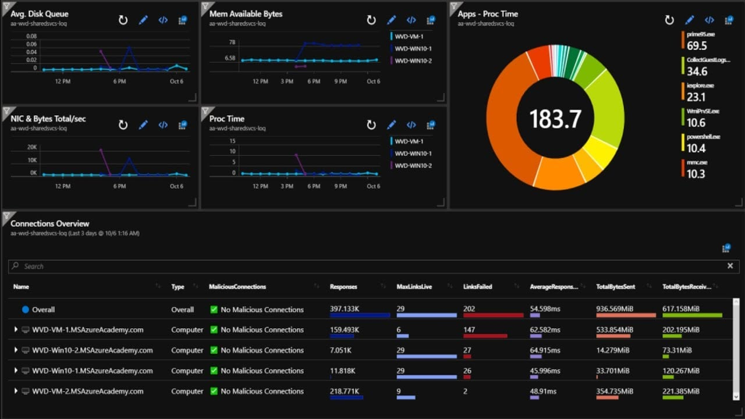Expand the WVD-VM-2.MSAzureAcademy.com row

[15, 390]
